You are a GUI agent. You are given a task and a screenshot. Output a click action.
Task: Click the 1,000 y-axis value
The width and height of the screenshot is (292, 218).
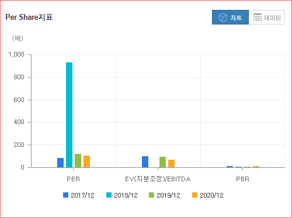[16, 54]
